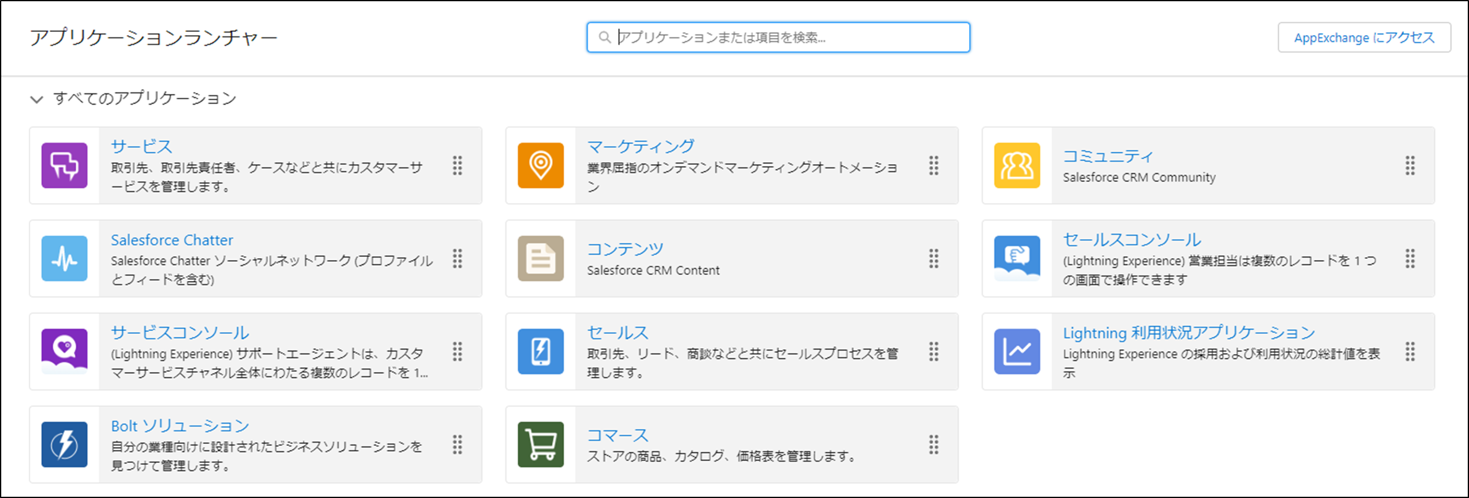Click the 自分の業種向けに設計された description text

coord(267,456)
